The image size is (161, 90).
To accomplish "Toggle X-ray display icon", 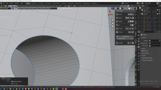I will tap(125, 8).
